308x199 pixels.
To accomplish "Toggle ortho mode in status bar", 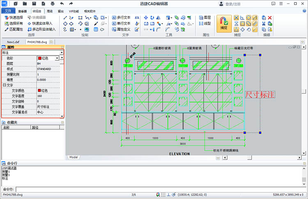I will 168,194.
